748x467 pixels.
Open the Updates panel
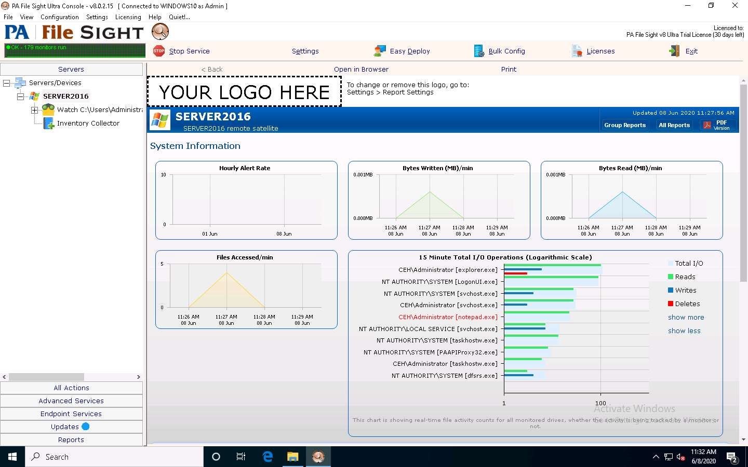71,427
